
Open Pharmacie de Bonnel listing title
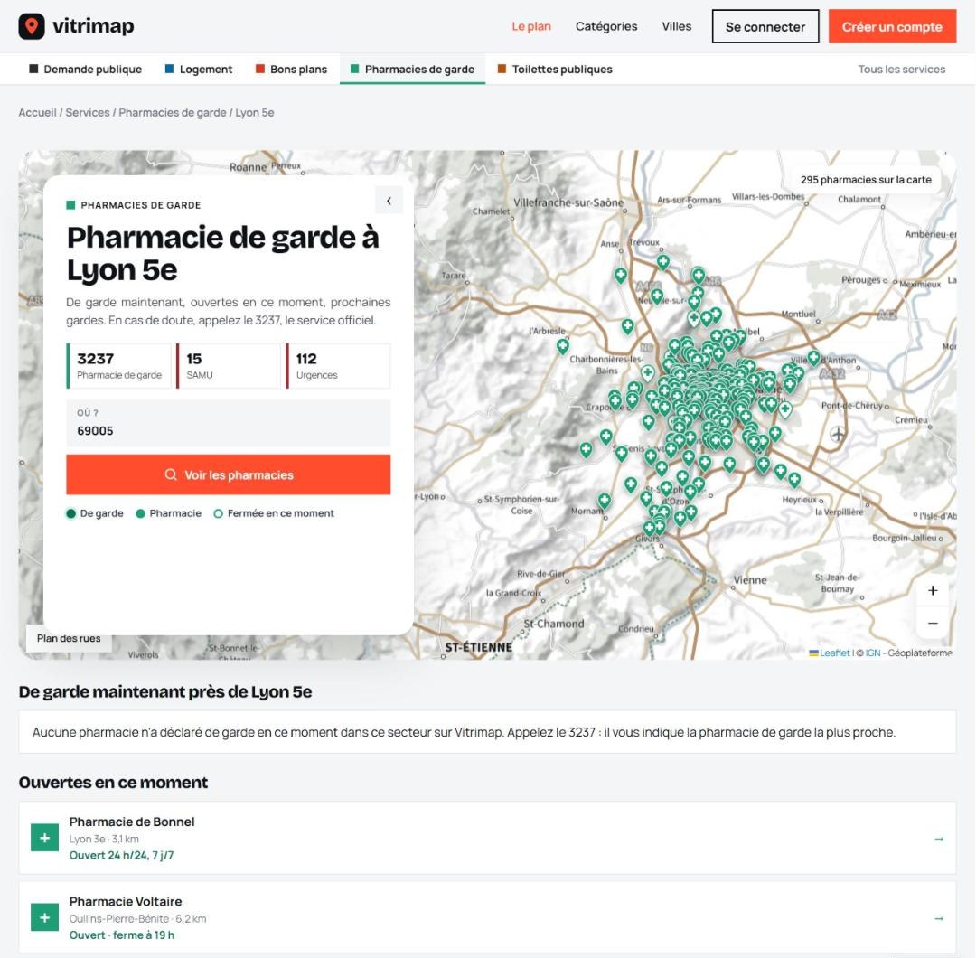[x=132, y=822]
